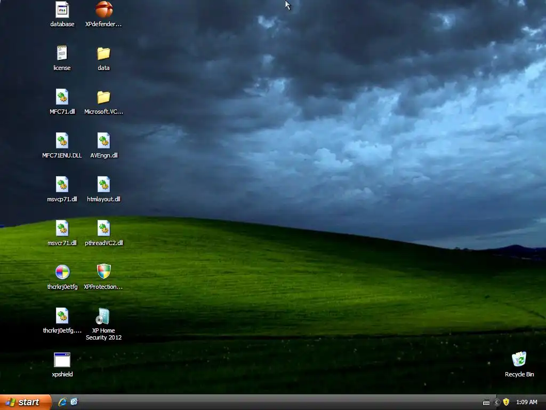This screenshot has width=546, height=410.
Task: Open the Start menu
Action: click(26, 402)
